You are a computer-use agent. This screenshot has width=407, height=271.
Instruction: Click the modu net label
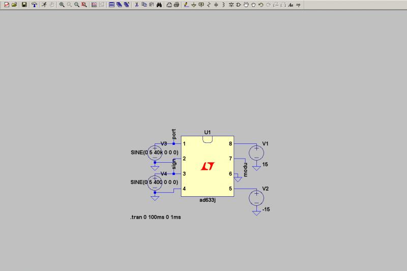(245, 170)
